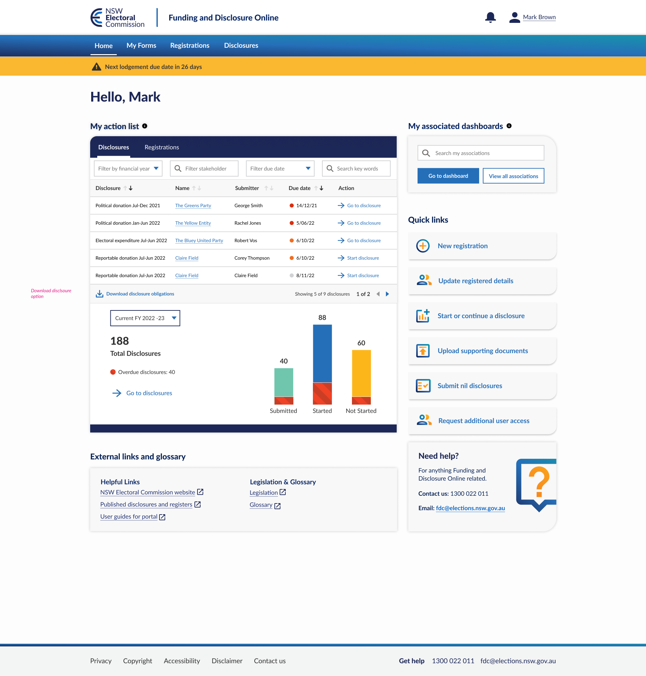The height and width of the screenshot is (676, 646).
Task: Toggle sort order on Due Date column
Action: point(319,188)
